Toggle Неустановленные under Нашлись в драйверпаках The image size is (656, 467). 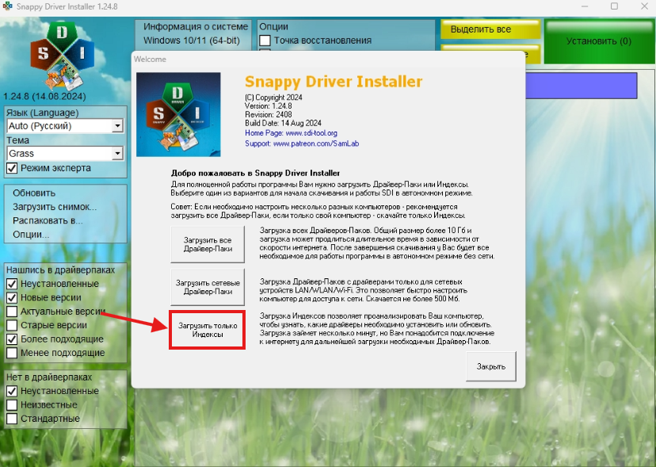[x=12, y=284]
